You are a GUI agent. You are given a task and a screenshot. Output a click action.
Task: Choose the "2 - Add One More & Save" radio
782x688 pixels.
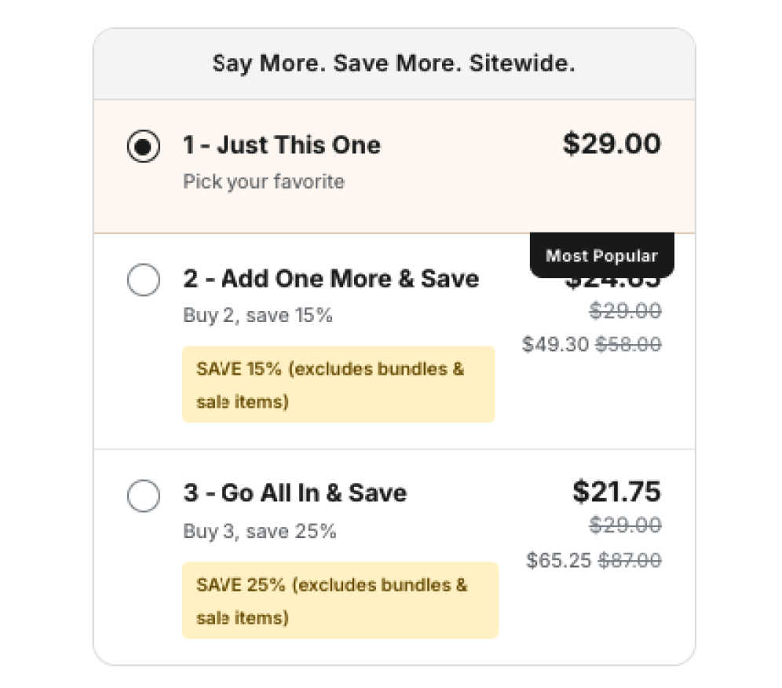point(144,280)
